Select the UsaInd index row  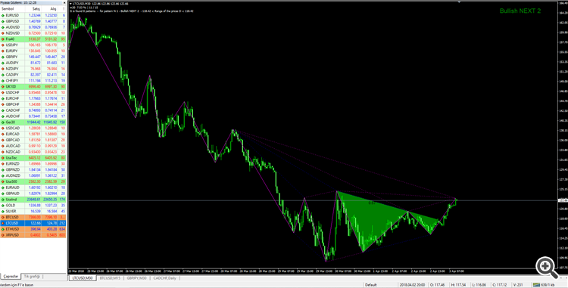(x=33, y=199)
